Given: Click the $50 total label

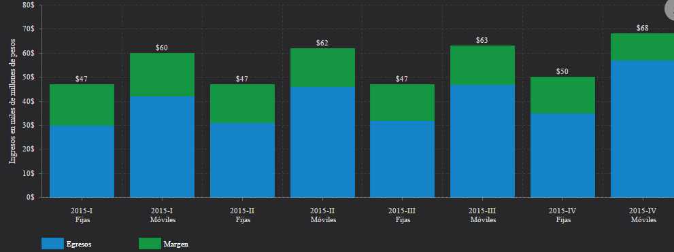Looking at the screenshot, I should (562, 72).
